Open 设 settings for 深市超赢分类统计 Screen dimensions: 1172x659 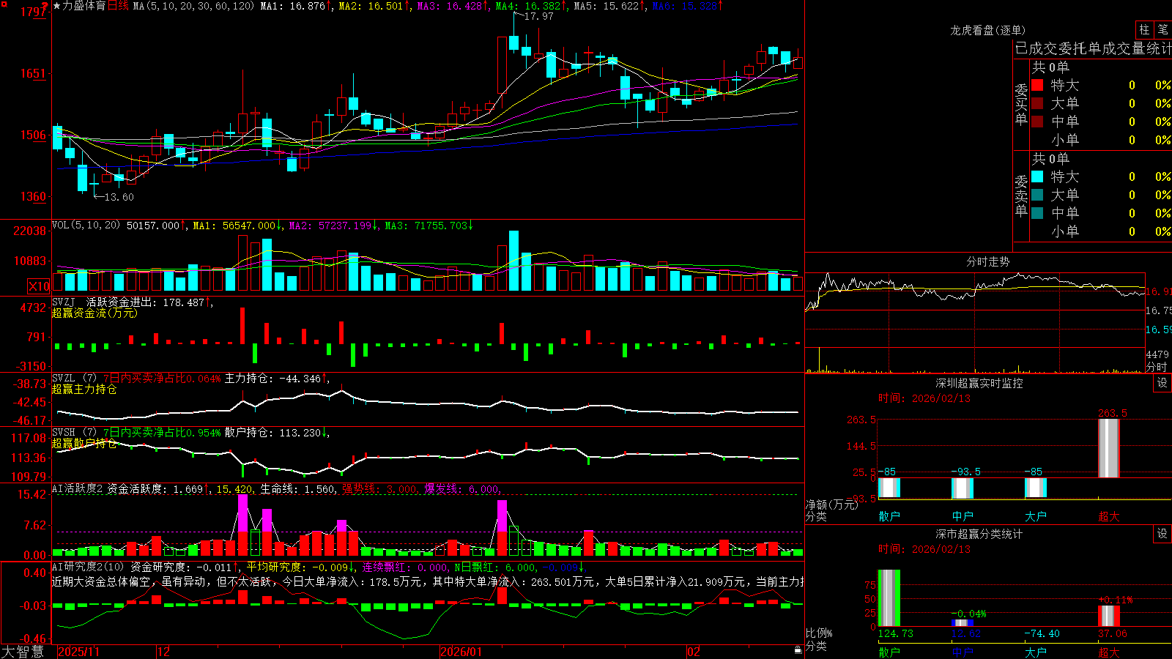point(1162,534)
